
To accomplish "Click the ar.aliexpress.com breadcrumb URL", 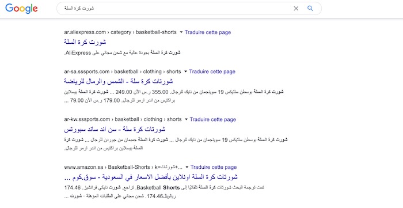I will coord(120,32).
